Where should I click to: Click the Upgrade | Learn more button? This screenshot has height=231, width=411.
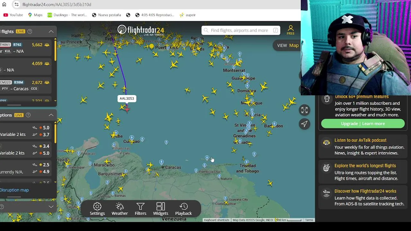363,124
